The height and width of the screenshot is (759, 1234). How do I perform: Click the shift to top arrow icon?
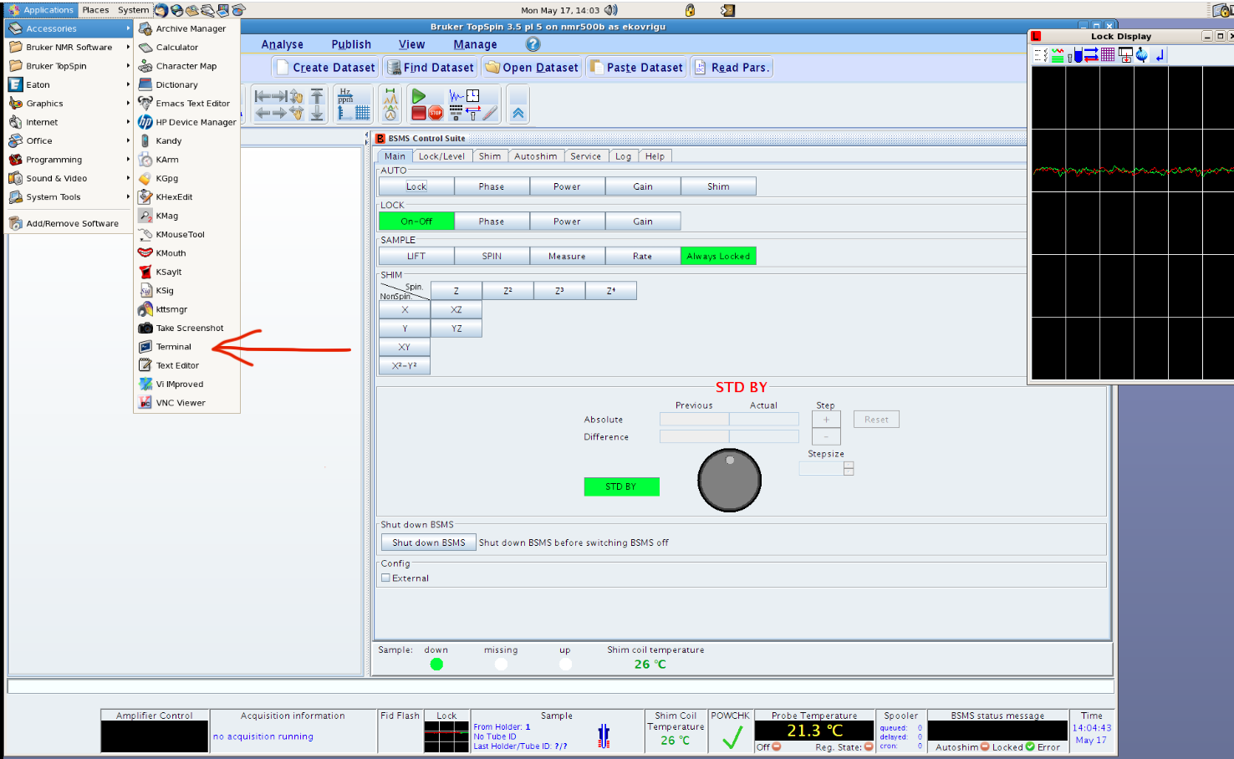click(x=317, y=95)
